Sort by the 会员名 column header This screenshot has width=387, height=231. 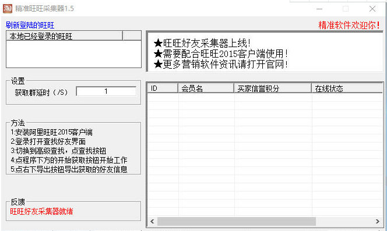tap(206, 88)
